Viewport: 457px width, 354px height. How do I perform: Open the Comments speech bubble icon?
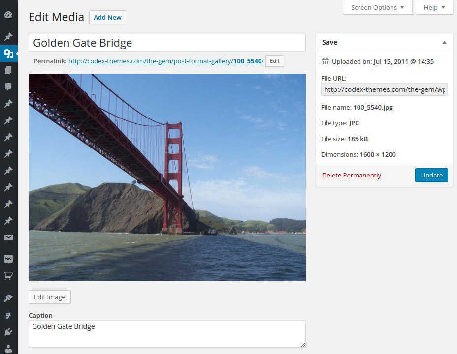[8, 87]
